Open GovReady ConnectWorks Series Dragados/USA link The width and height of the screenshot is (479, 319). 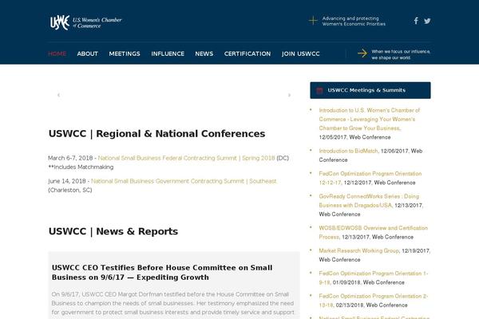point(369,200)
